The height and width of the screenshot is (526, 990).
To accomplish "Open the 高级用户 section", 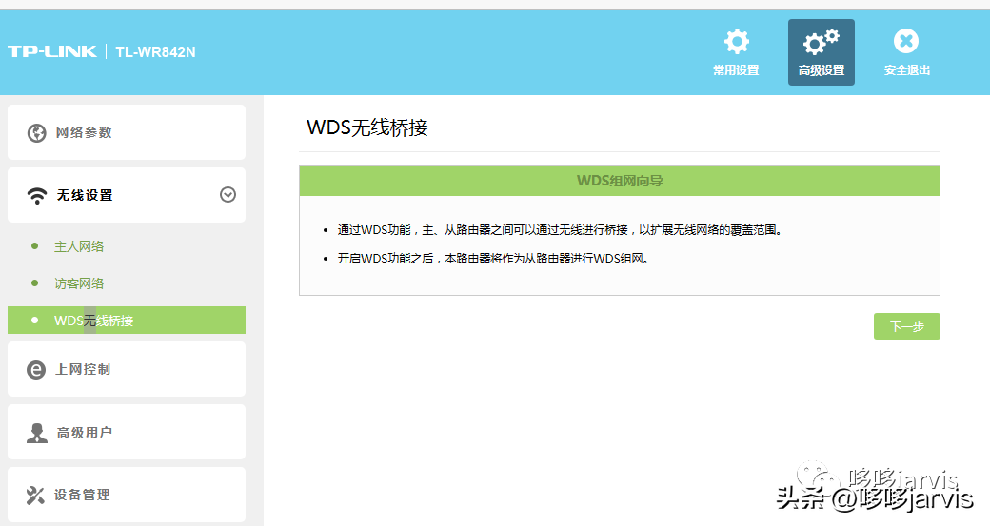I will tap(127, 432).
